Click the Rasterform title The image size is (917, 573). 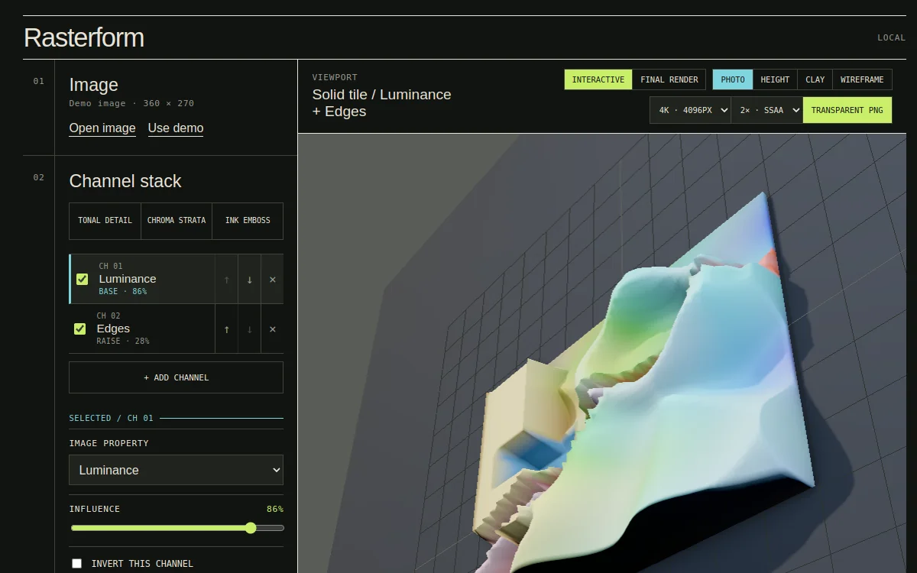coord(84,37)
